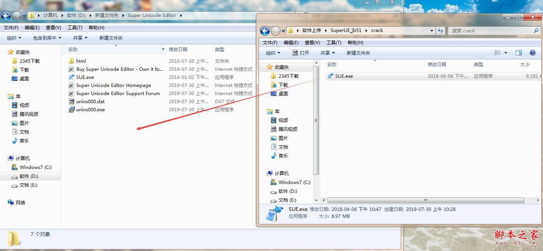Click forward arrow in crack window
The image size is (543, 251).
(x=276, y=31)
